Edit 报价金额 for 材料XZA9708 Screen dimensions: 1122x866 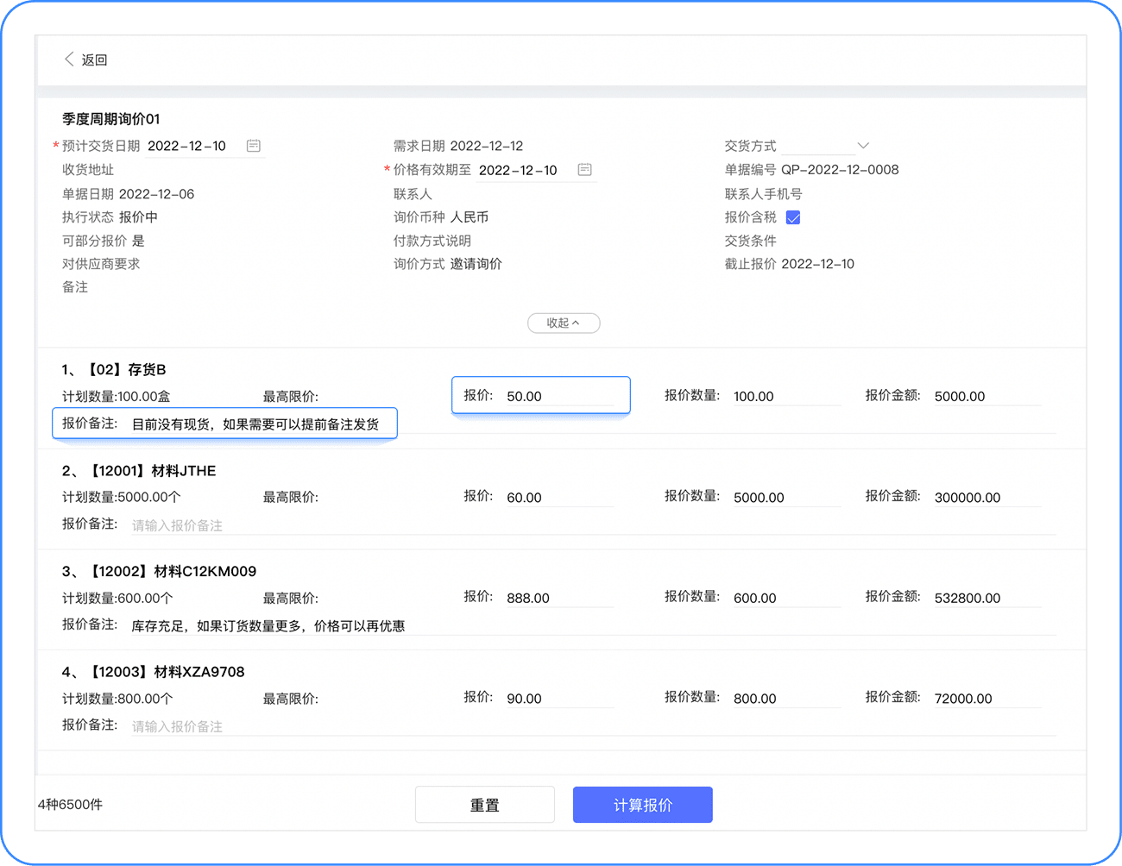pos(986,699)
